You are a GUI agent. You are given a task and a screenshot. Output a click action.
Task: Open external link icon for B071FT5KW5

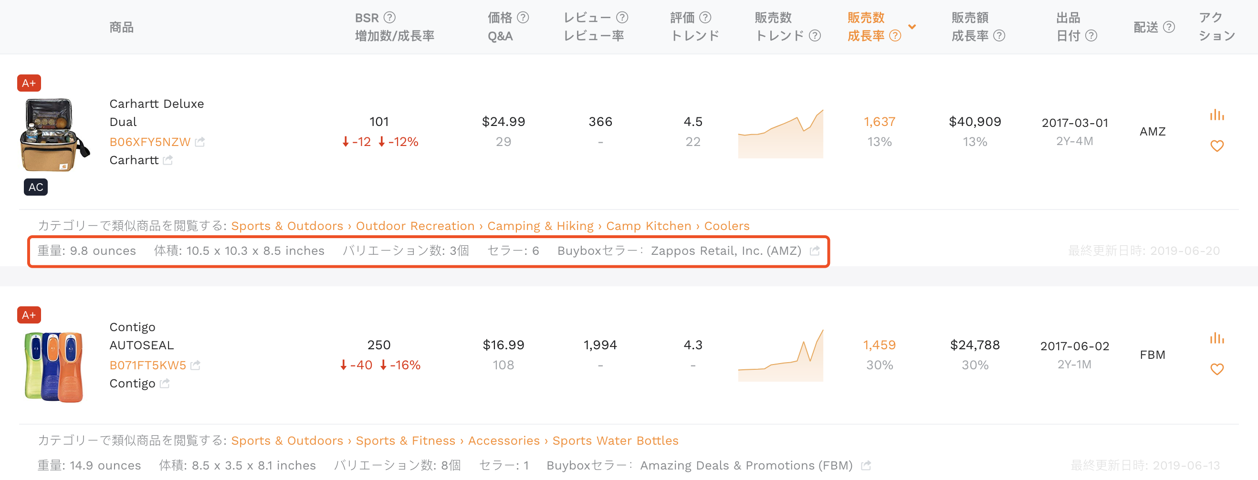point(195,365)
